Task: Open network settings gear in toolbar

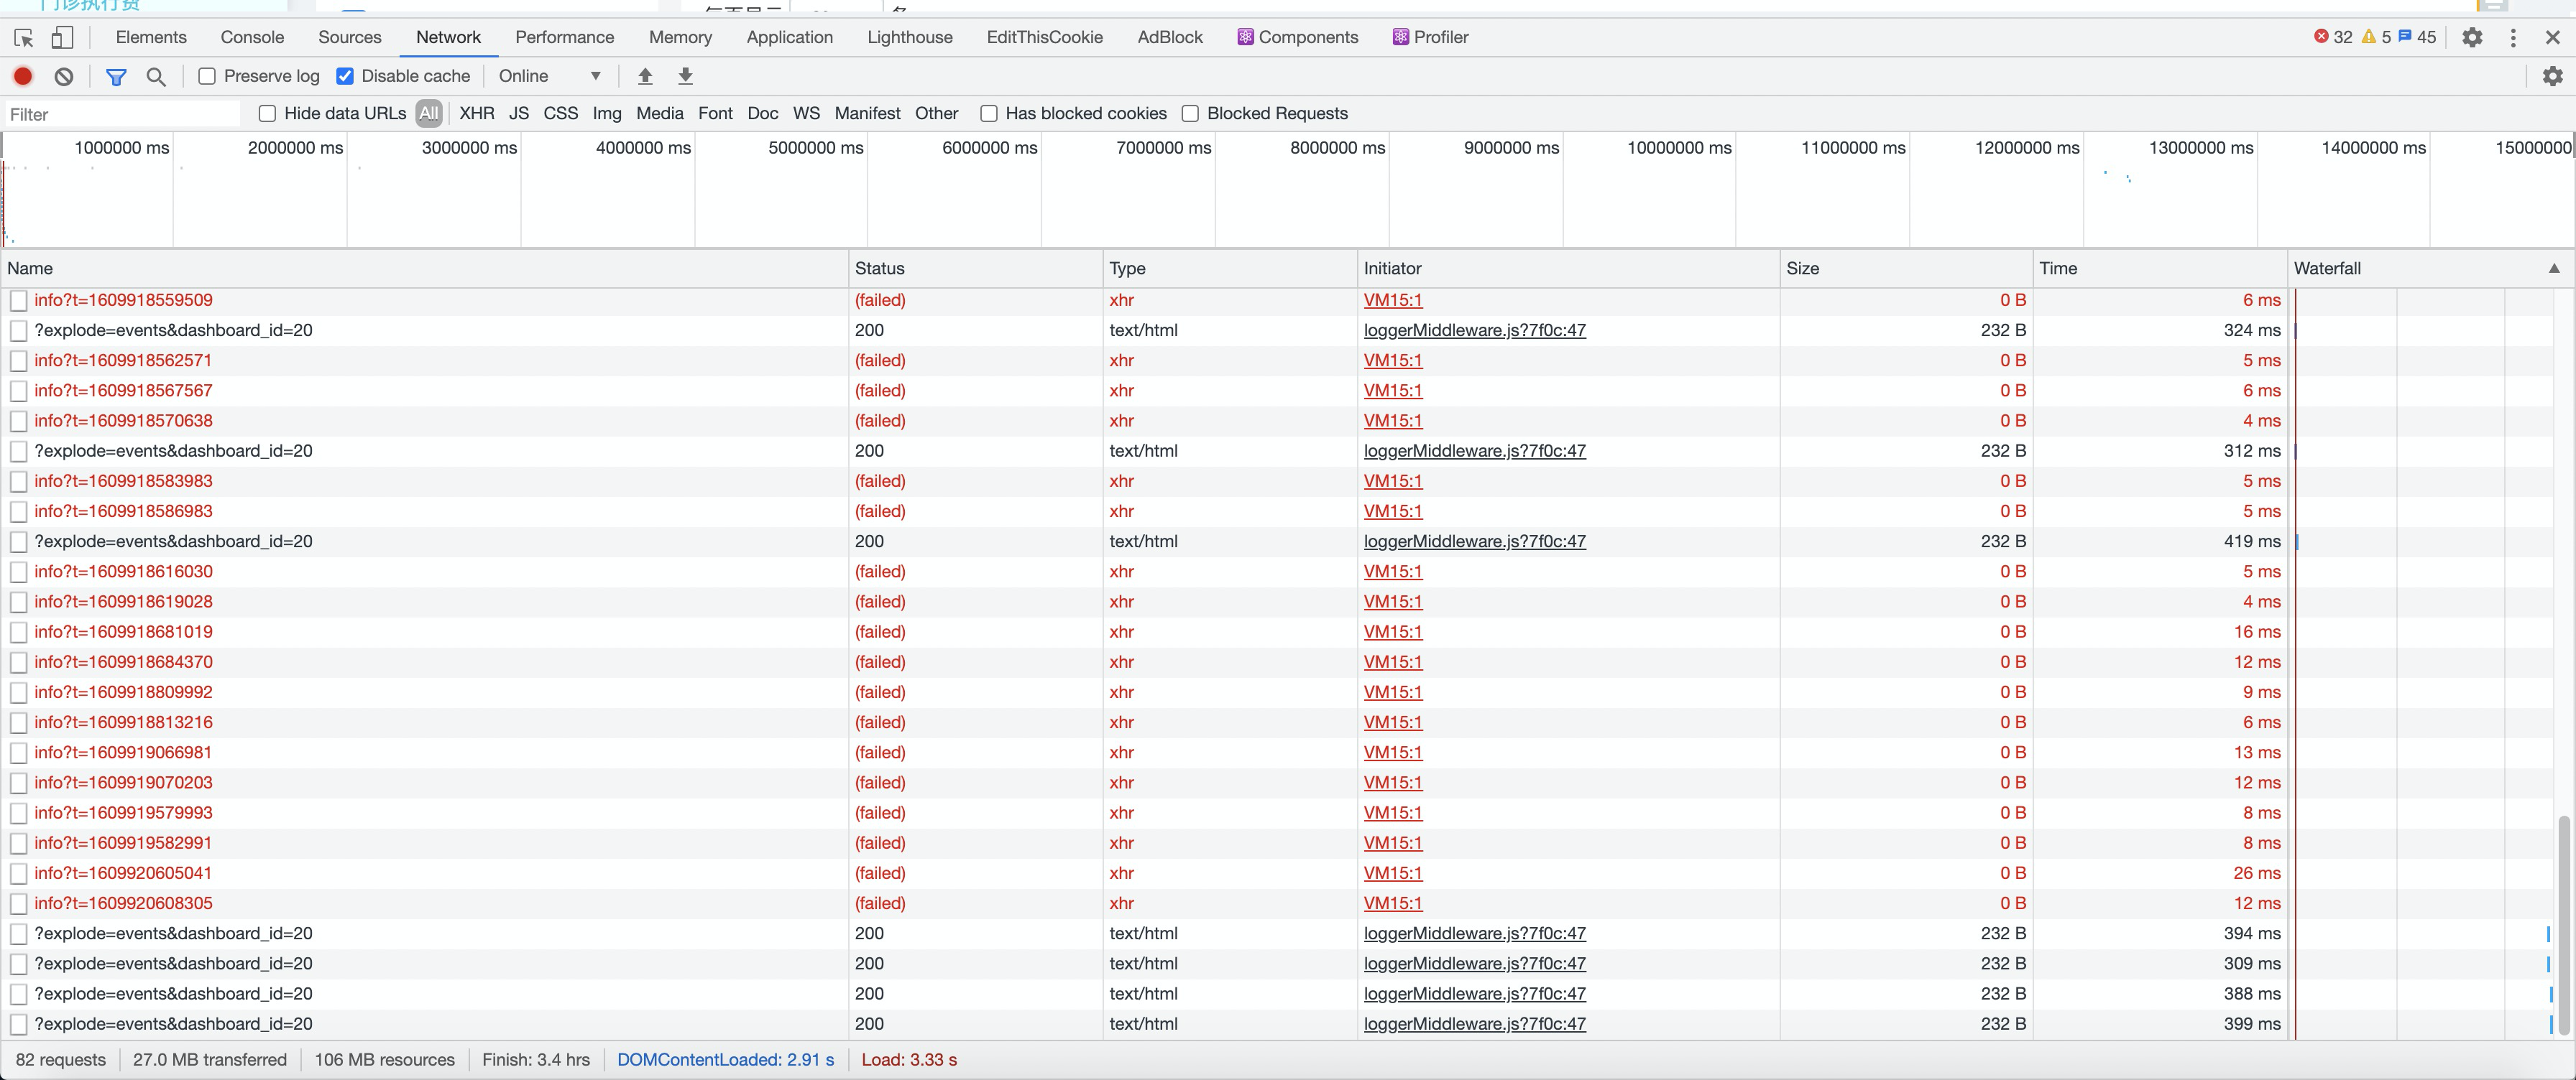Action: point(2552,76)
